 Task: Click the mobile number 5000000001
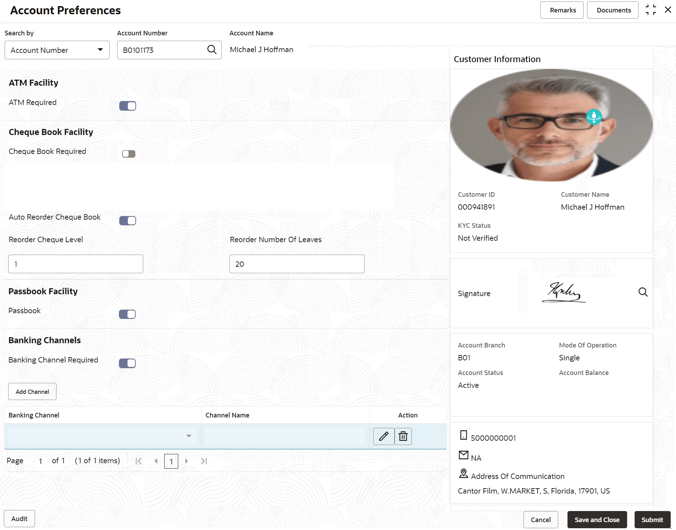pos(494,438)
